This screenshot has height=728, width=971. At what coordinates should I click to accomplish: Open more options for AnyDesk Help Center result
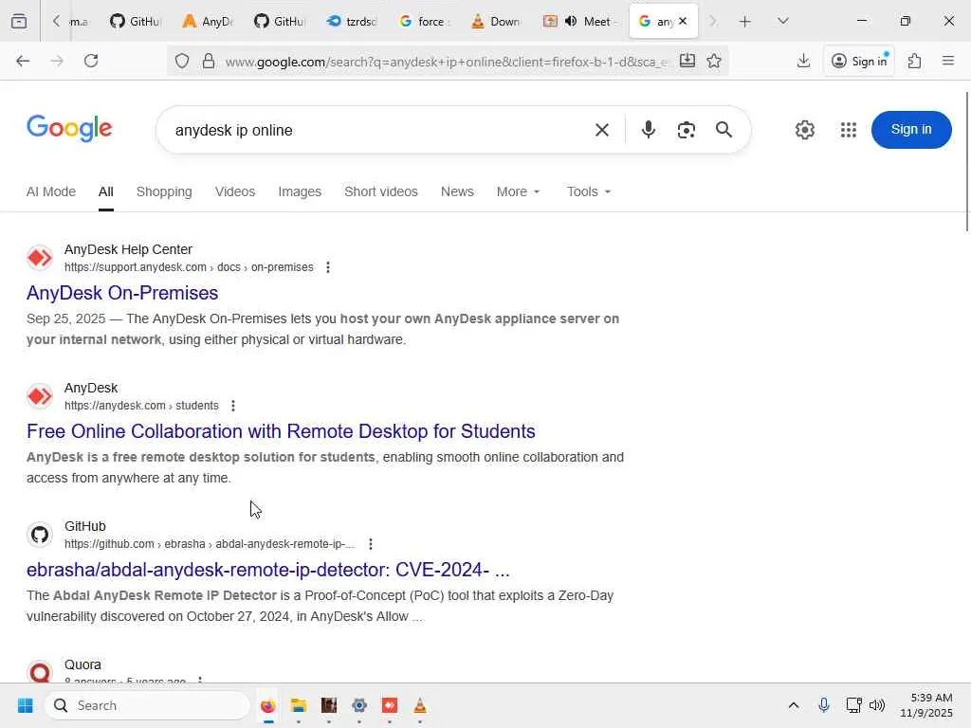pos(327,267)
